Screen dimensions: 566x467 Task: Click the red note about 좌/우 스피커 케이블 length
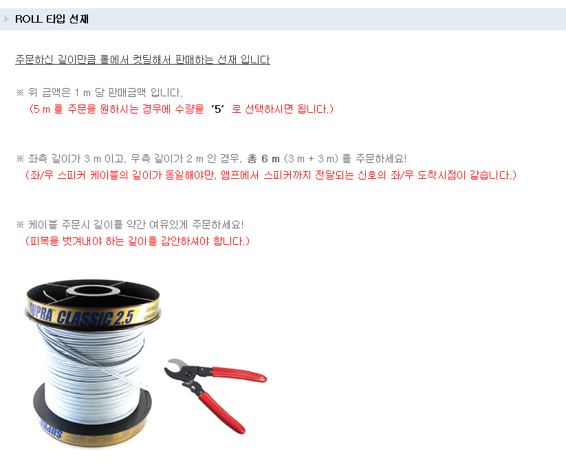pos(271,175)
